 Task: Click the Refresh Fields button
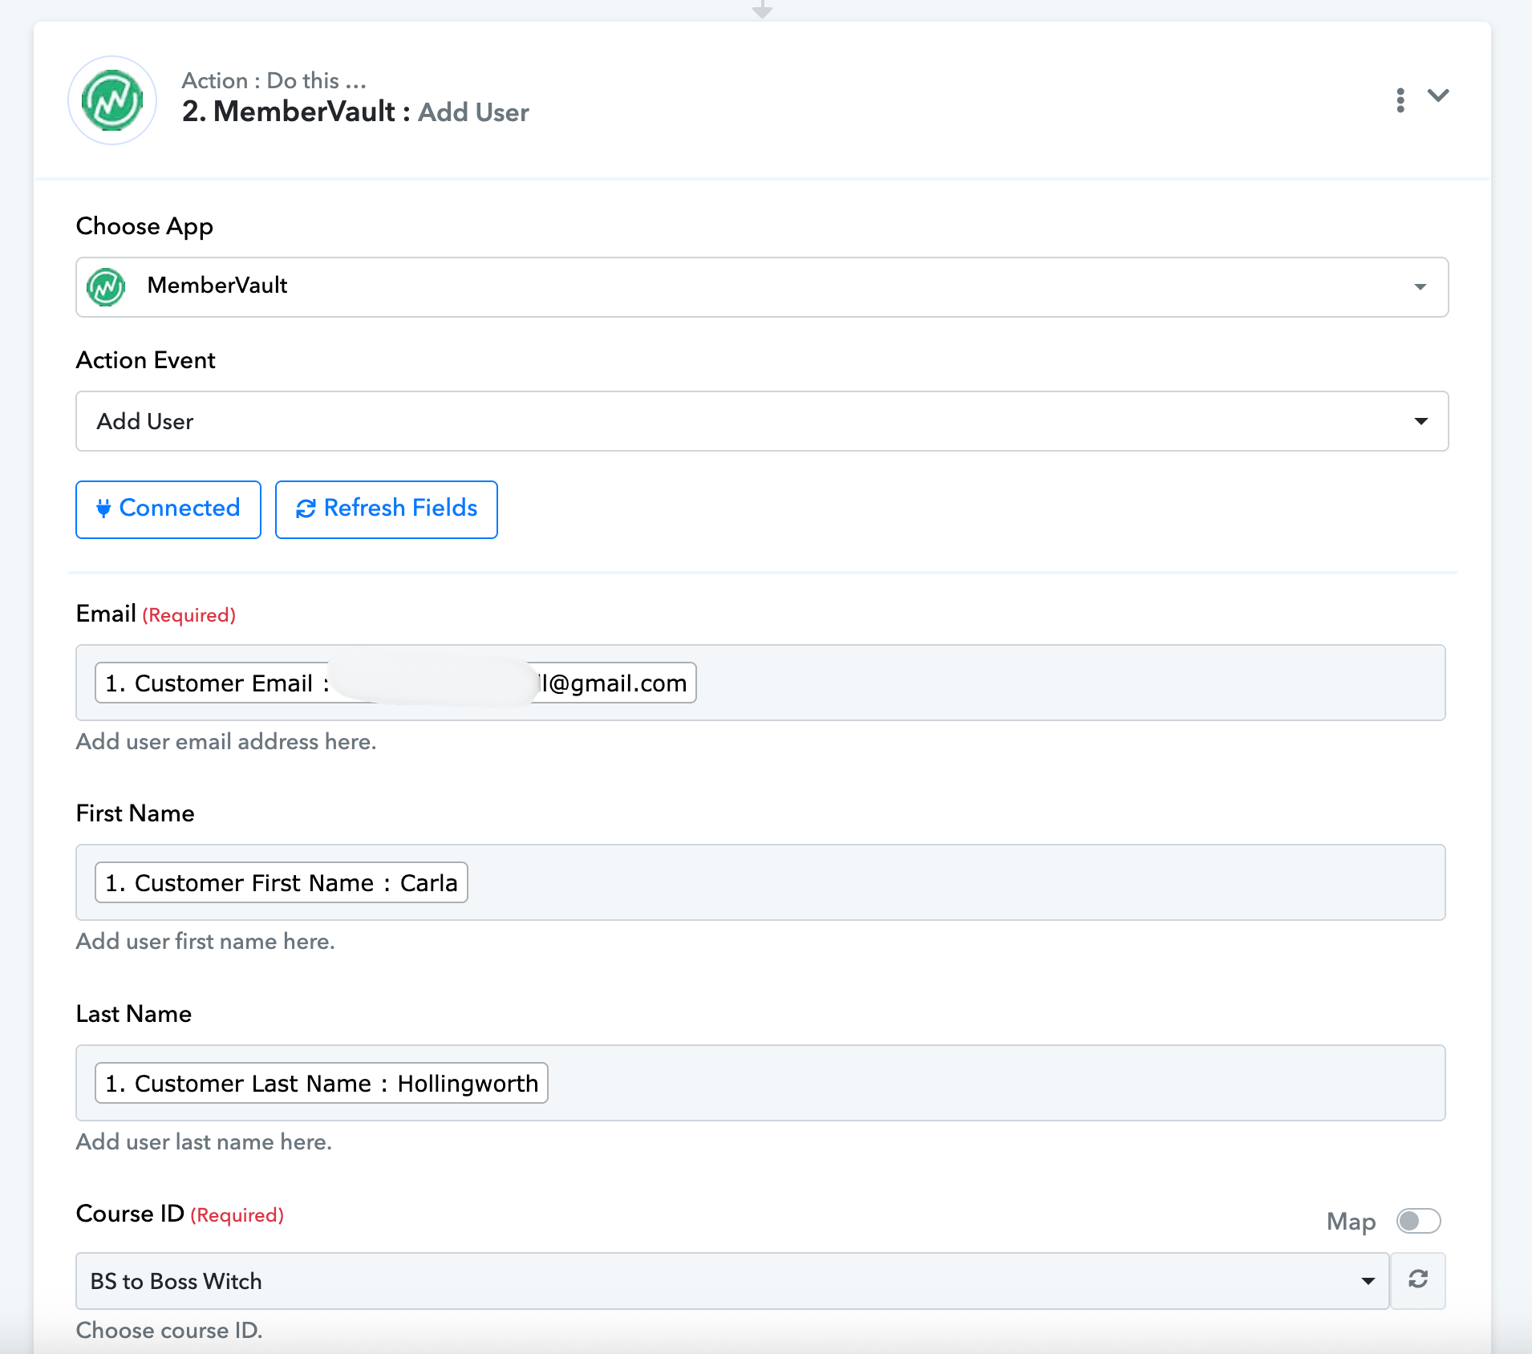click(386, 509)
